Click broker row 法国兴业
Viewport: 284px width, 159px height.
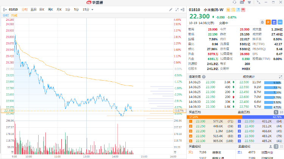pos(260,153)
